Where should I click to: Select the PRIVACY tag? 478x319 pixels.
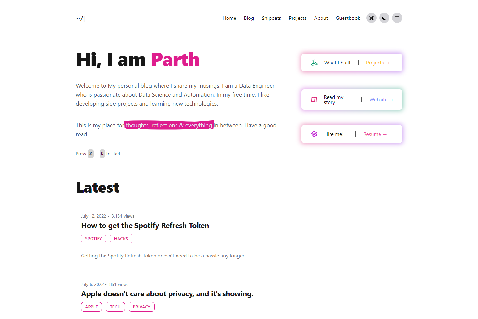point(141,307)
